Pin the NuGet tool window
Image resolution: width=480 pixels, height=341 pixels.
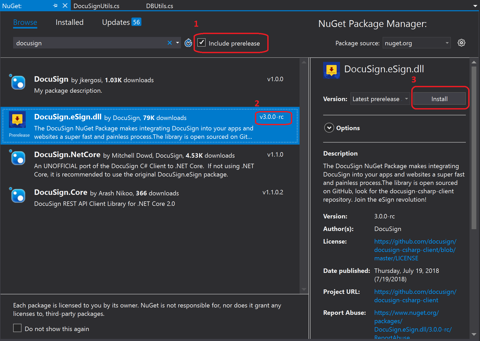click(x=55, y=5)
